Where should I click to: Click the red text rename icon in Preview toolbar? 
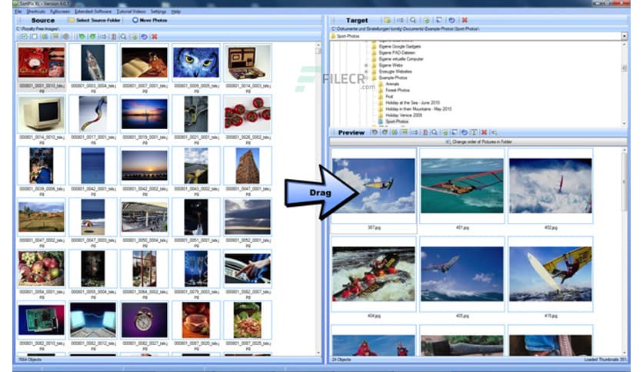coord(425,132)
